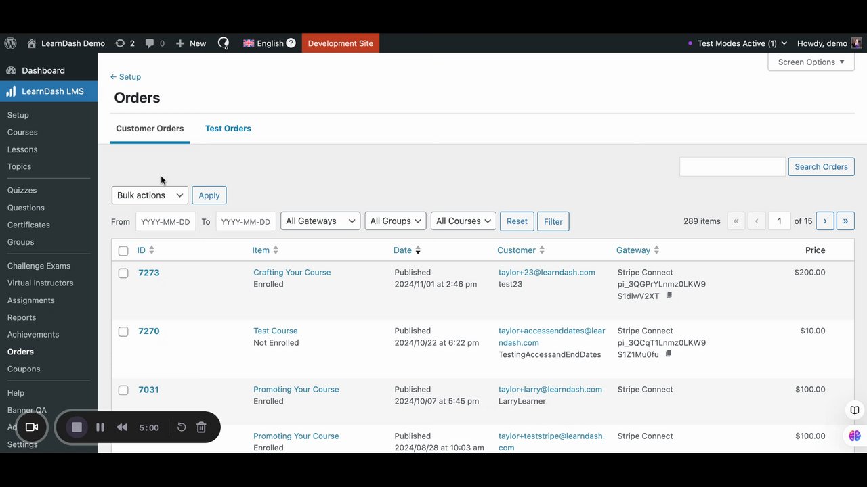Expand the All Gateways filter dropdown
Viewport: 867px width, 487px height.
point(320,221)
